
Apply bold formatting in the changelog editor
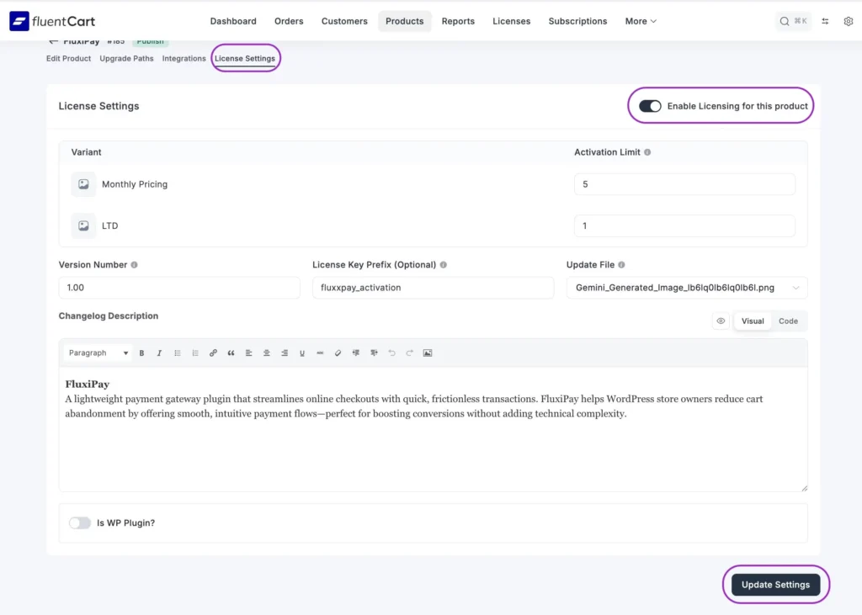point(141,353)
